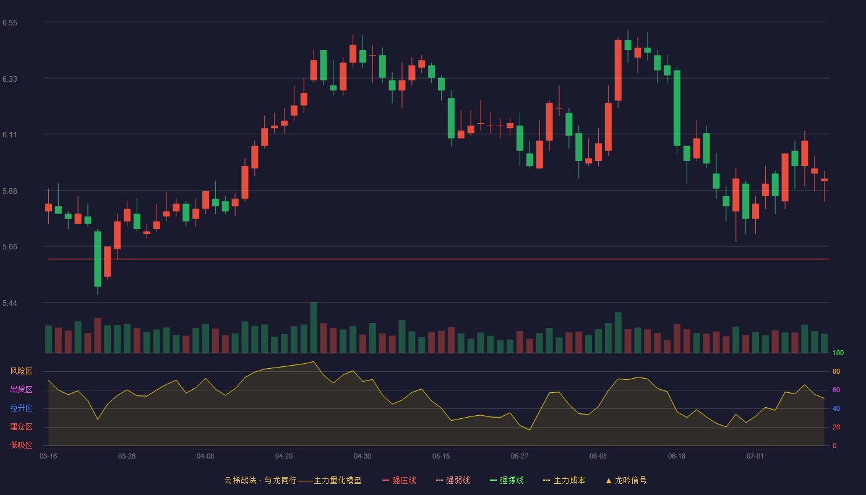
Task: Click the tallest green volume bar
Action: pos(314,327)
